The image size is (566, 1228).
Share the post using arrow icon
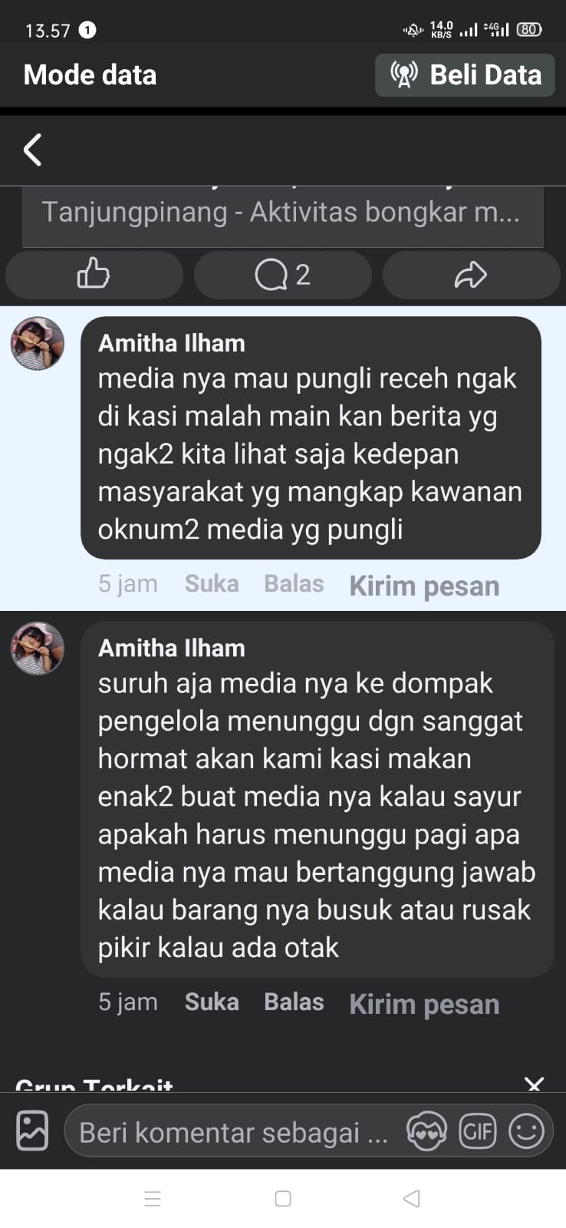coord(471,274)
